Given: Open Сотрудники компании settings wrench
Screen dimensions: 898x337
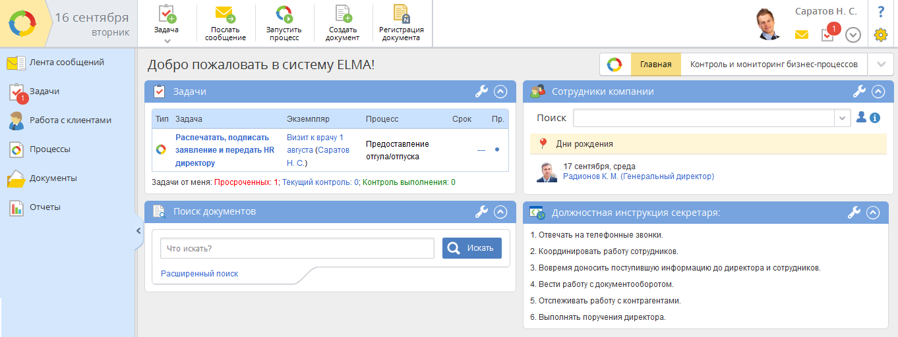Looking at the screenshot, I should 859,91.
